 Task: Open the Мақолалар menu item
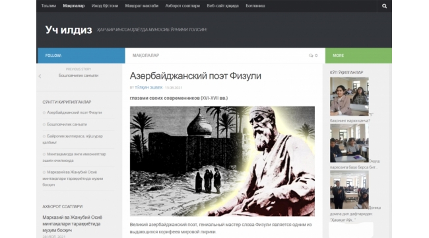(x=74, y=6)
